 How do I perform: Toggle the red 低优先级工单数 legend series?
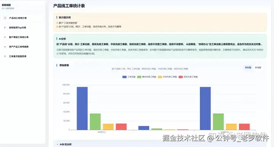point(188,77)
